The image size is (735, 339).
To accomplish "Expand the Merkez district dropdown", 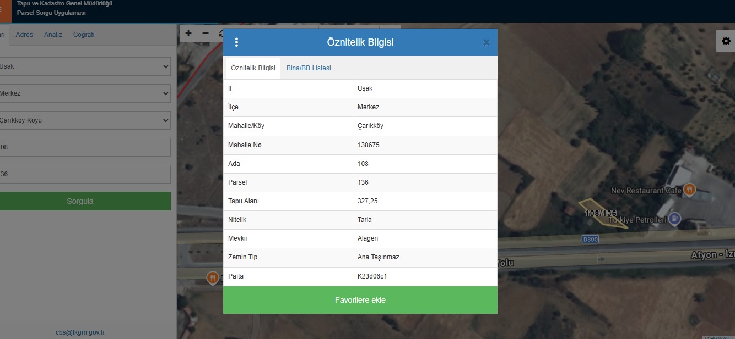I will pos(84,93).
